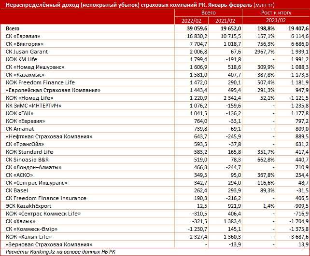
Task: Click the row label СК «Номад Иншуранс»
Action: coord(35,67)
